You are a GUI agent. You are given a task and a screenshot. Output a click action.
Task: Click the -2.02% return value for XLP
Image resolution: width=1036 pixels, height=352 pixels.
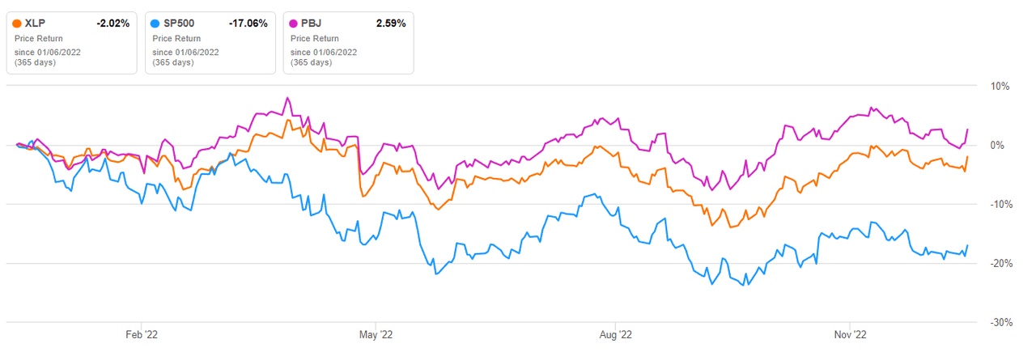[113, 23]
